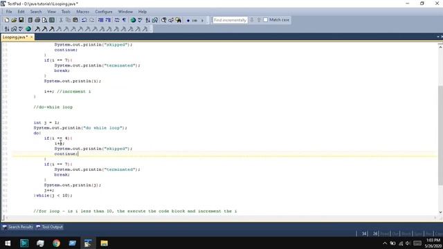
Task: Show paragraph marks with the pilcrow icon
Action: click(x=124, y=20)
